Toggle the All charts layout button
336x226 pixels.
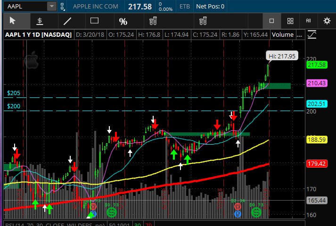pos(308,21)
